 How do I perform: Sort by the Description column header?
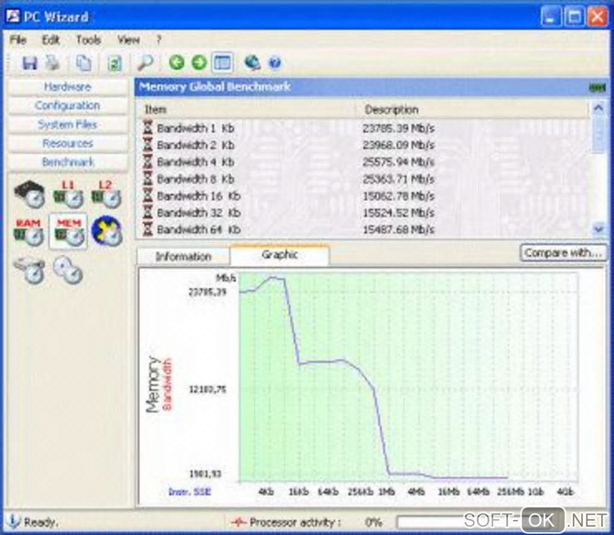point(473,109)
